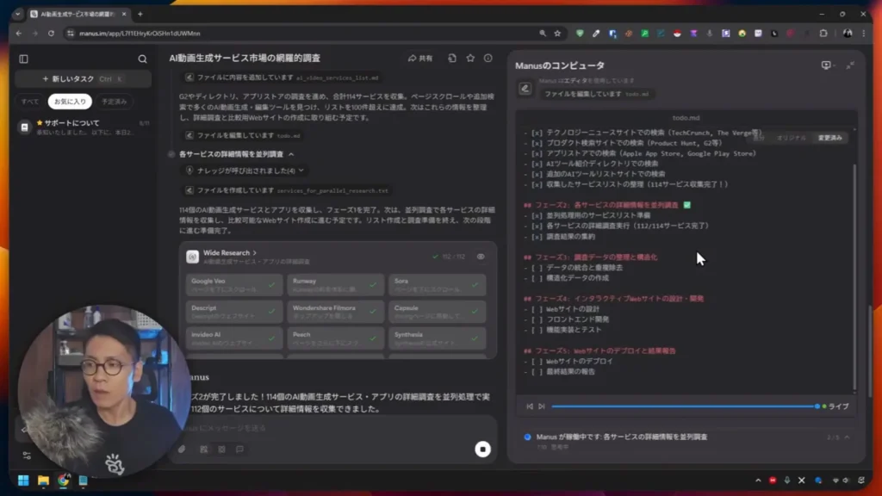The width and height of the screenshot is (882, 496).
Task: Open the Wondershare Filmora research card
Action: click(x=335, y=312)
